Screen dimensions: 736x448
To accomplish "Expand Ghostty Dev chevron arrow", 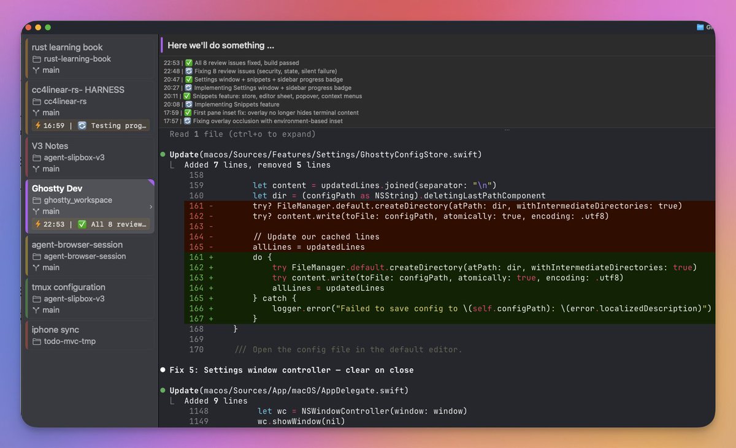I will tap(151, 207).
